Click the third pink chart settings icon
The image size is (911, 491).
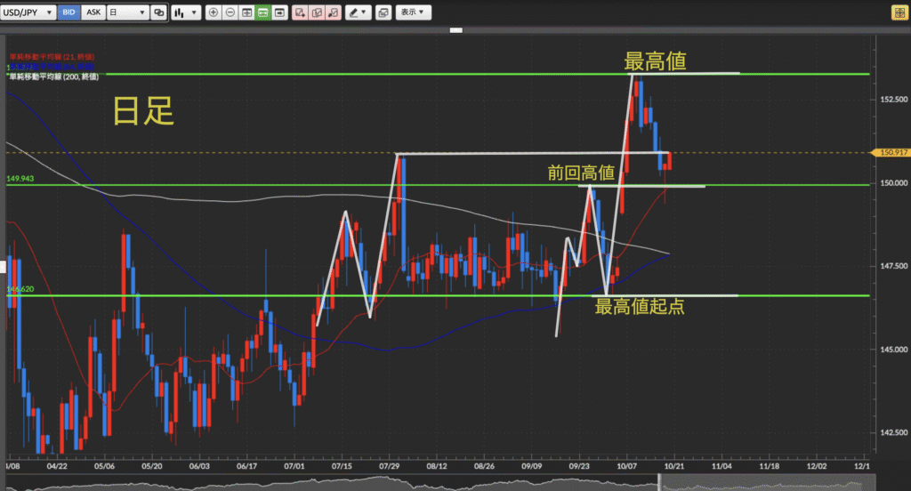pyautogui.click(x=332, y=13)
